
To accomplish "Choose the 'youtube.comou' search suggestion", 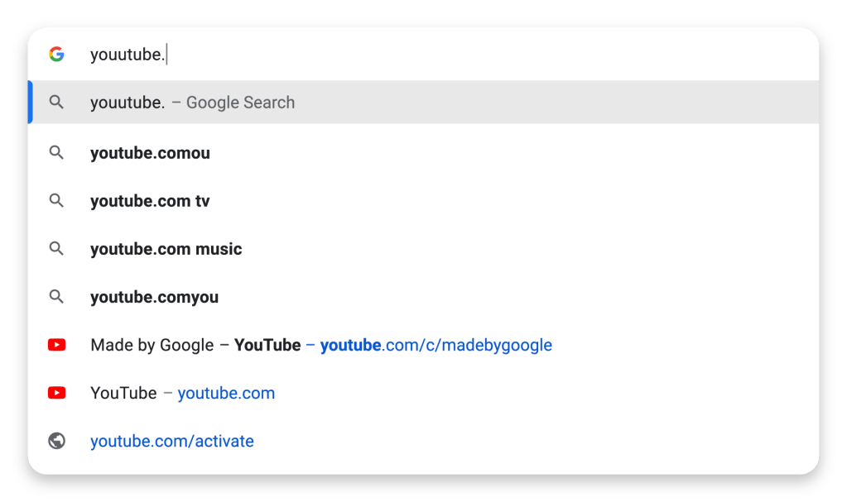I will pos(150,153).
